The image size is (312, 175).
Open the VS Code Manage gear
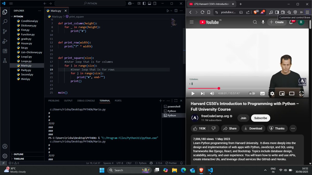(5, 156)
